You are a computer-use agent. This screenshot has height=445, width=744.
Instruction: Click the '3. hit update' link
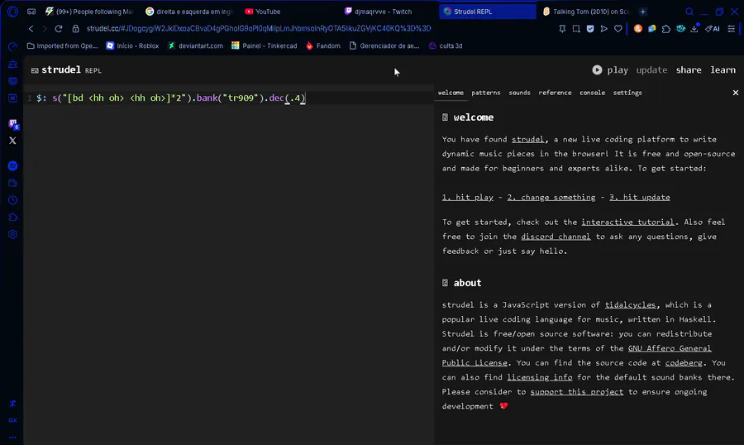click(x=639, y=197)
